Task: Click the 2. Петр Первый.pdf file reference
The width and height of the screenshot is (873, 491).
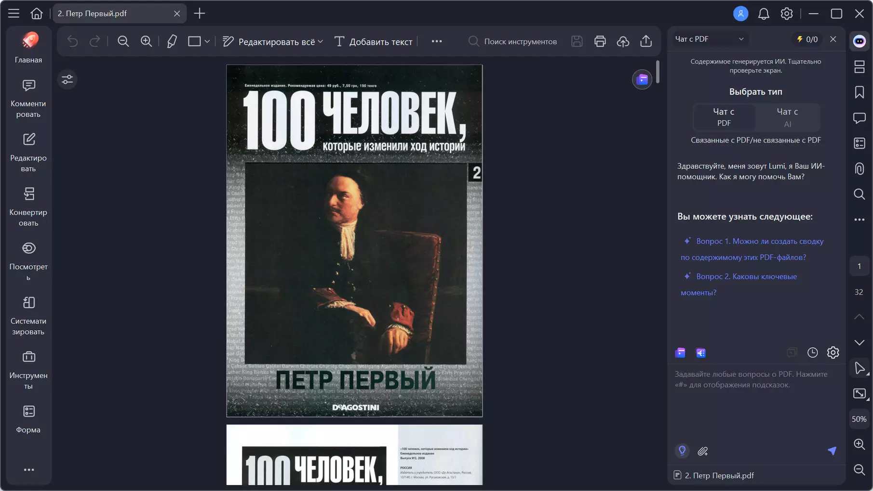Action: click(x=713, y=476)
